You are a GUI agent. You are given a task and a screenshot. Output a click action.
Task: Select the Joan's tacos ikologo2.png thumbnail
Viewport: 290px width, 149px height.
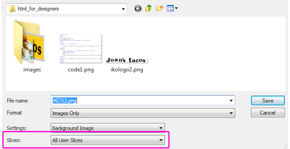click(126, 60)
